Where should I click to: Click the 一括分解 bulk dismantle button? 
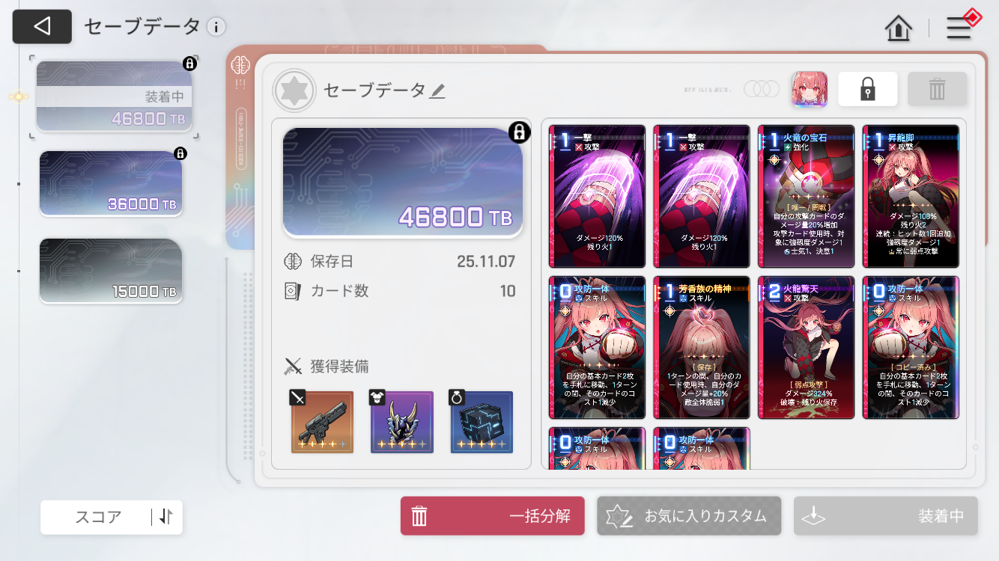point(492,516)
